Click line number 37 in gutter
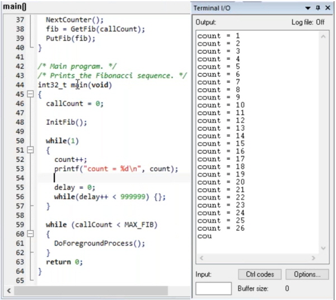336x300 pixels. 20,20
